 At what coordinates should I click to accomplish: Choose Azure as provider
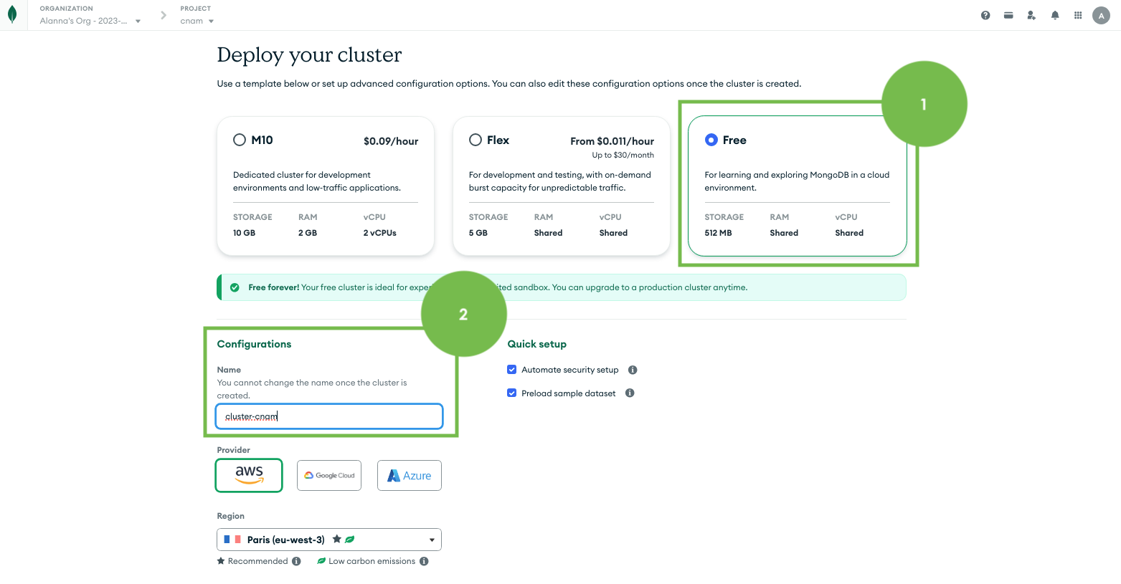point(410,476)
